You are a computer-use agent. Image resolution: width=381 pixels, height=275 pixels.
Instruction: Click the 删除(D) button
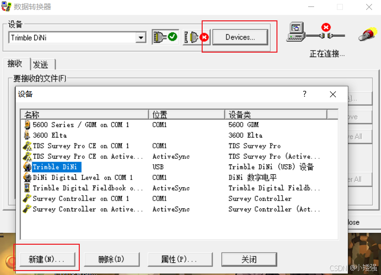[111, 259]
